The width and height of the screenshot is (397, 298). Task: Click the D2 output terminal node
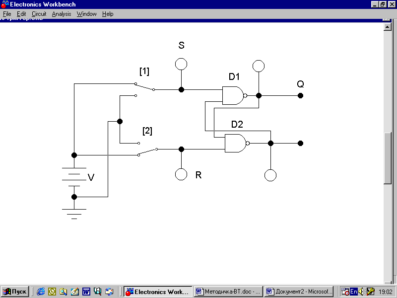[x=300, y=143]
